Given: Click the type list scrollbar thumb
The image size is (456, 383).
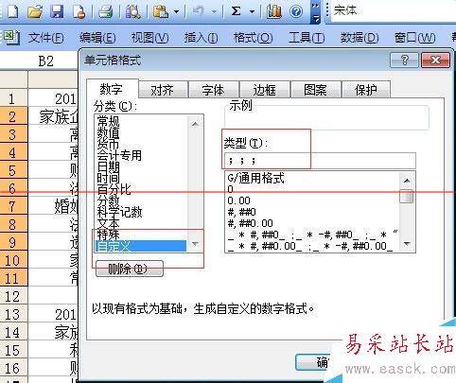Looking at the screenshot, I should point(407,197).
